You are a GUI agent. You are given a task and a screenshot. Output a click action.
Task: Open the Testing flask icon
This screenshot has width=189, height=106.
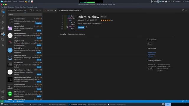pos(3,45)
